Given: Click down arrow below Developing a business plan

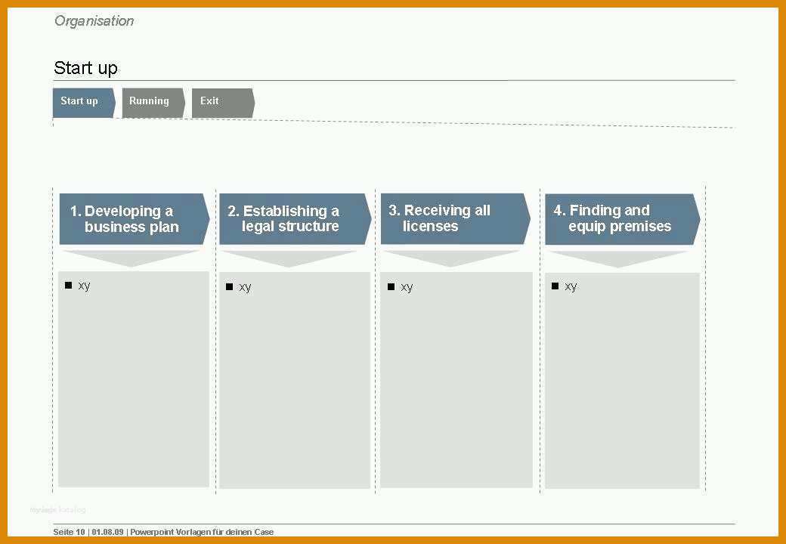Looking at the screenshot, I should click(x=131, y=258).
